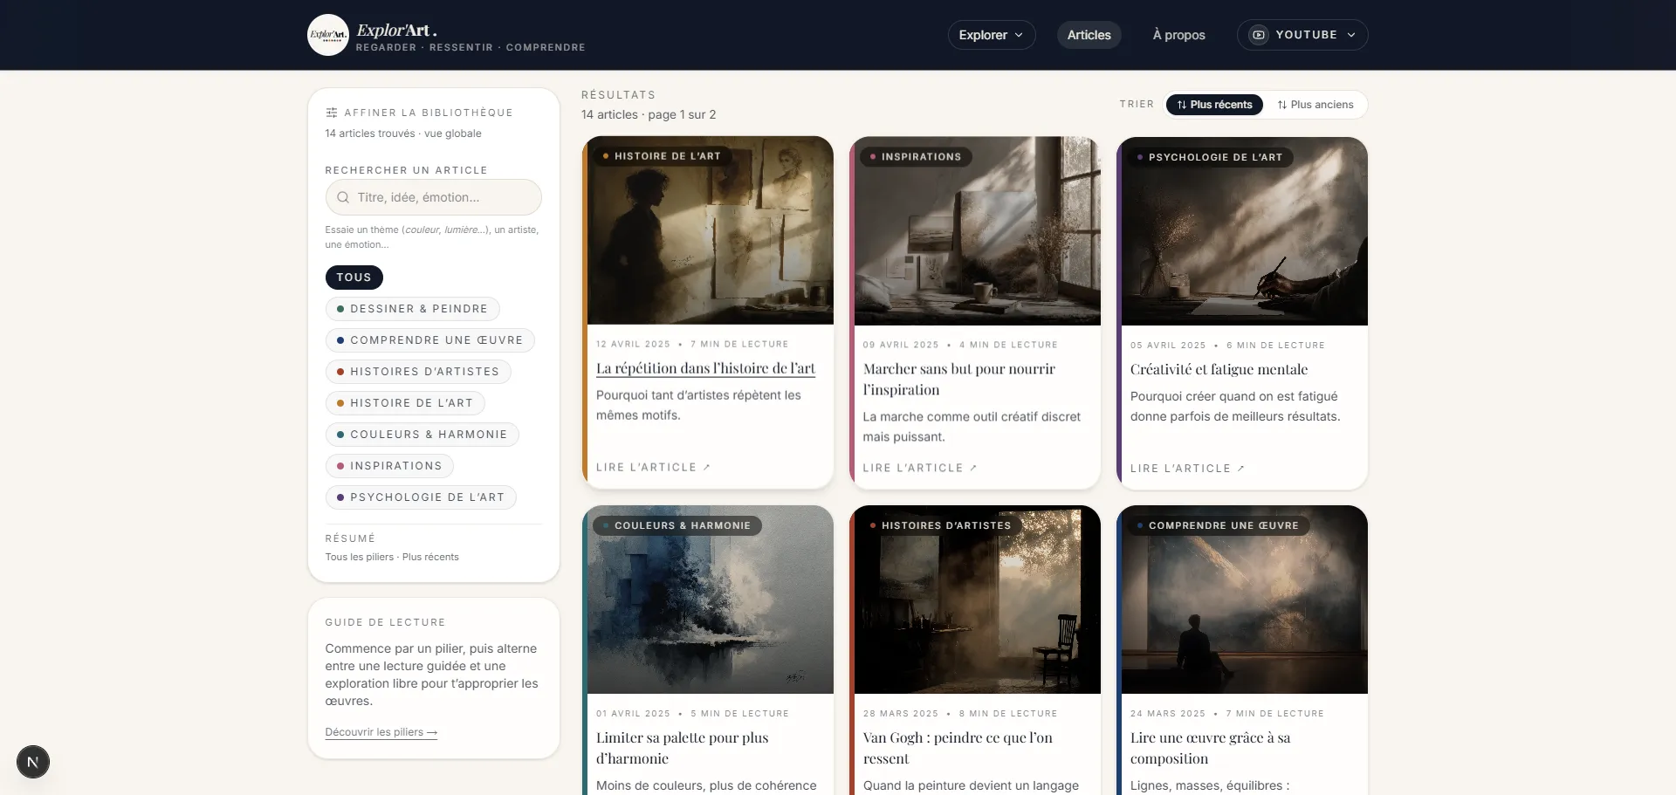This screenshot has width=1676, height=795.
Task: Enable the Plus récents sort toggle
Action: tap(1213, 105)
